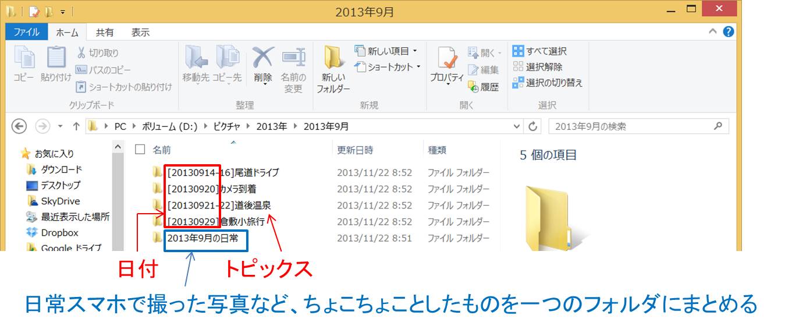Click properties icon in quick access toolbar
This screenshot has width=792, height=329.
[x=34, y=11]
